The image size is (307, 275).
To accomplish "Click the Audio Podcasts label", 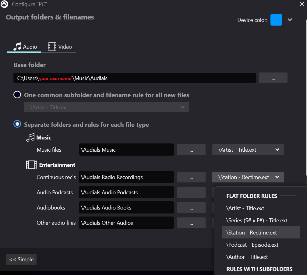I will point(55,192).
